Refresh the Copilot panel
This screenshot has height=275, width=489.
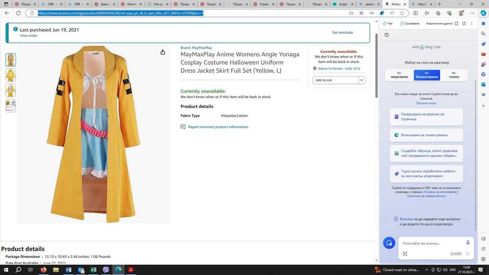(x=464, y=23)
